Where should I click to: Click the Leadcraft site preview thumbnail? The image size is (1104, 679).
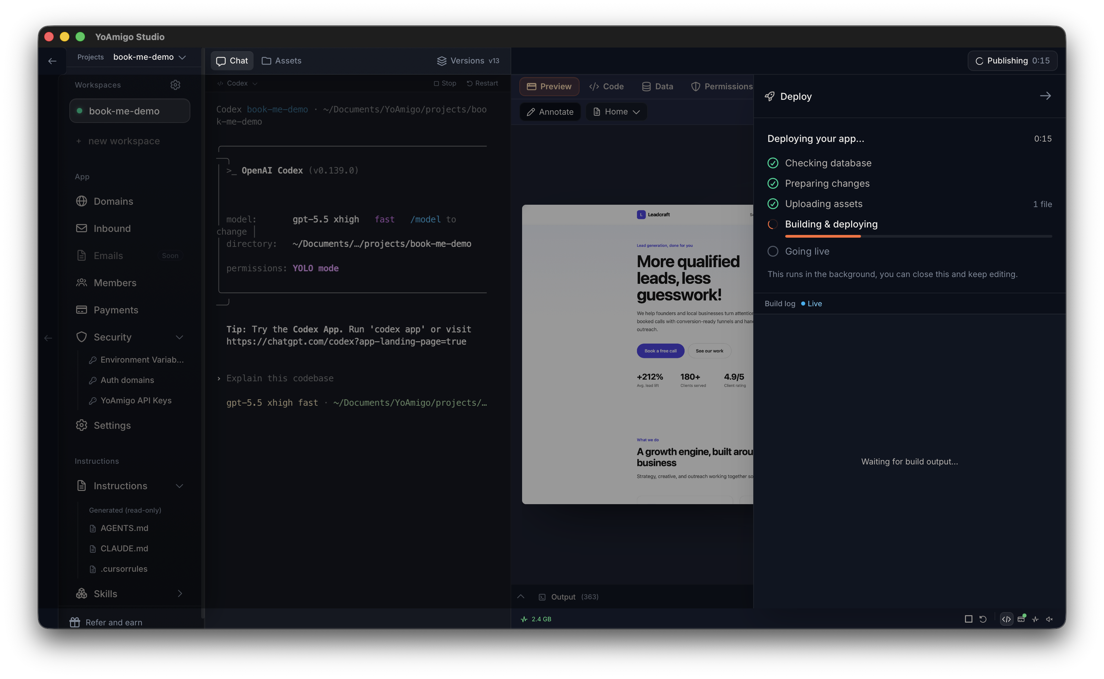637,354
